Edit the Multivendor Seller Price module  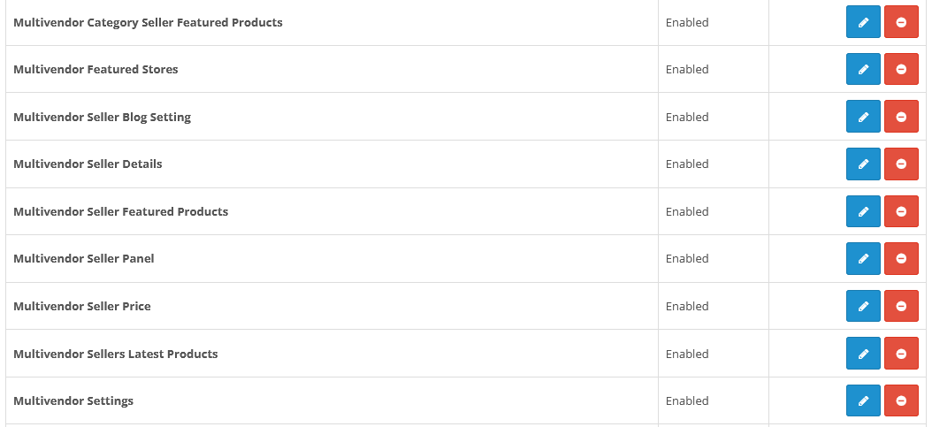(x=863, y=306)
